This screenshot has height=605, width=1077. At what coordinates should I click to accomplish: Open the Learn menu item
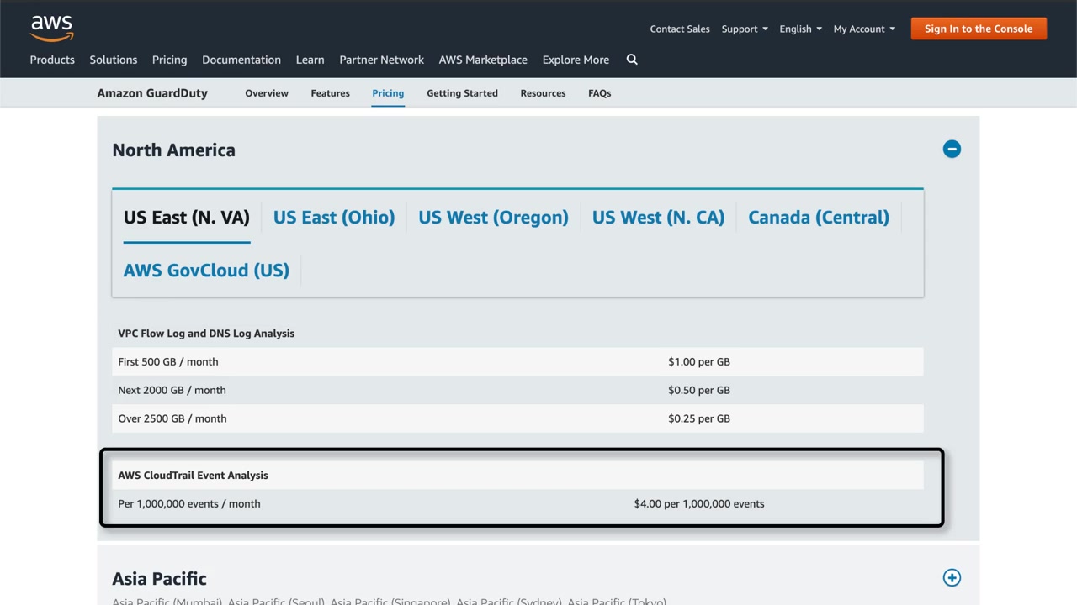click(310, 60)
